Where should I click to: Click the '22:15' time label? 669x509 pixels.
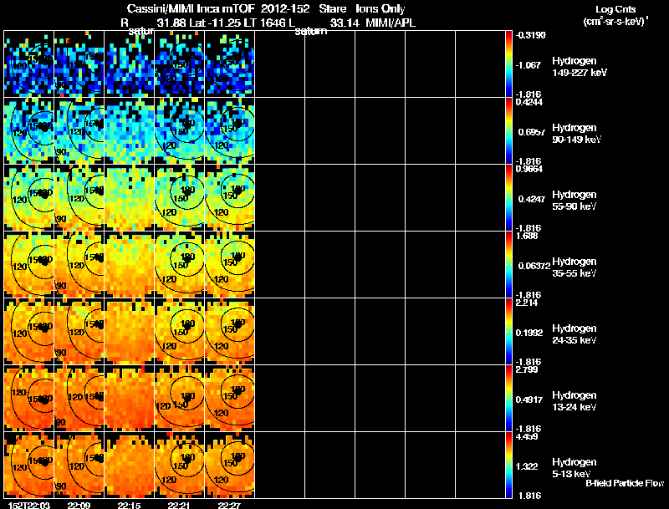tap(130, 505)
